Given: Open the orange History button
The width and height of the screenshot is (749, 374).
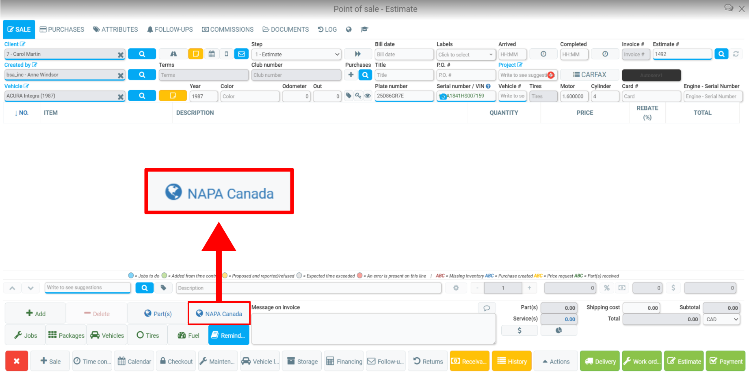Looking at the screenshot, I should click(512, 361).
